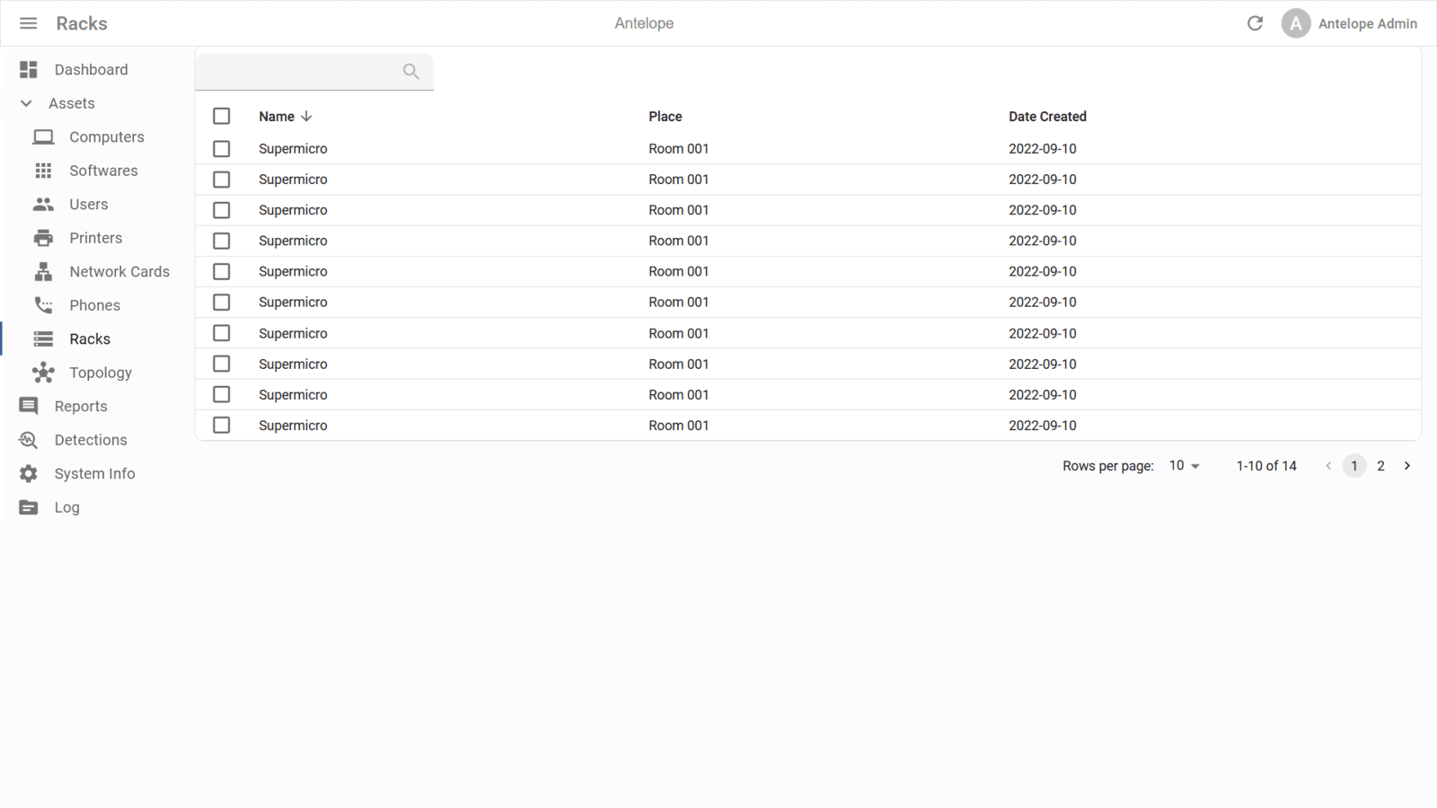Click the refresh icon in the top bar
1437x808 pixels.
click(x=1255, y=23)
